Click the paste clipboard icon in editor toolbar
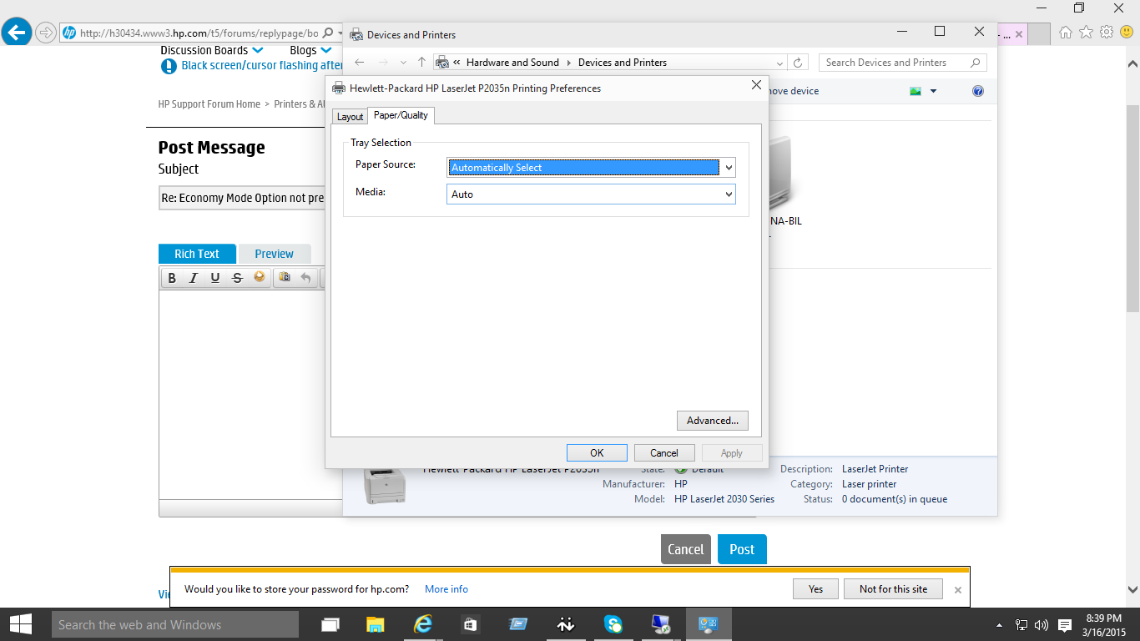The image size is (1140, 641). [285, 277]
